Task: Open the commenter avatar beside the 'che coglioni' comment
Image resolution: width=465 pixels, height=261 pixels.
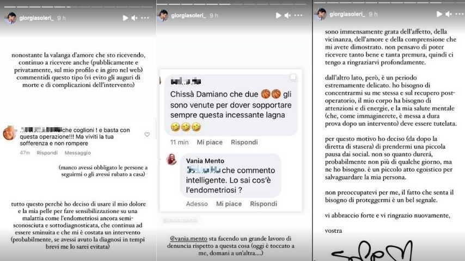Action: (x=10, y=133)
